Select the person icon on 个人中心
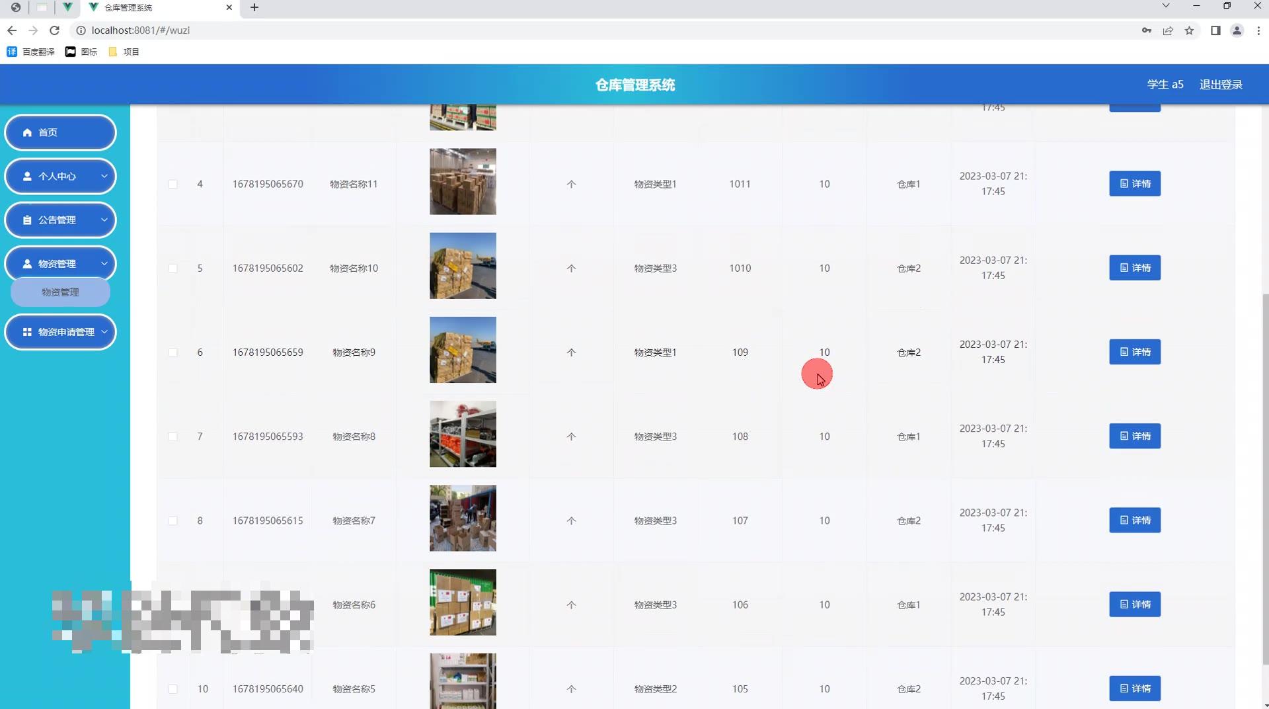The image size is (1269, 709). coord(27,177)
